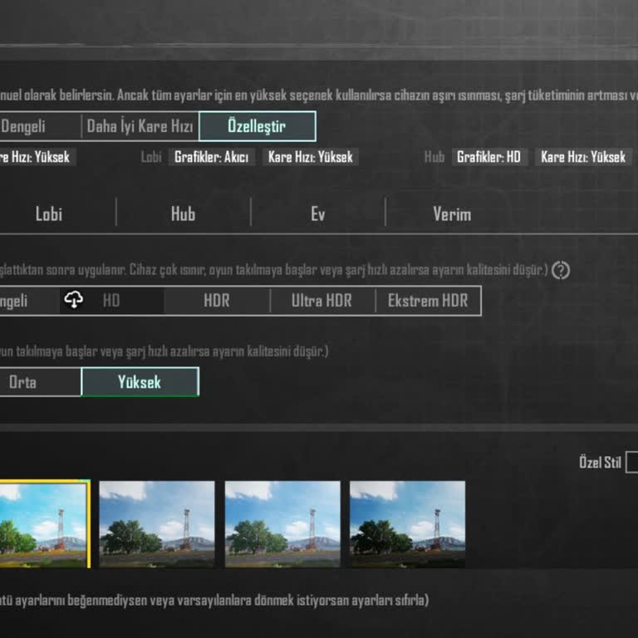This screenshot has height=638, width=638.
Task: Select the second style thumbnail
Action: point(157,524)
